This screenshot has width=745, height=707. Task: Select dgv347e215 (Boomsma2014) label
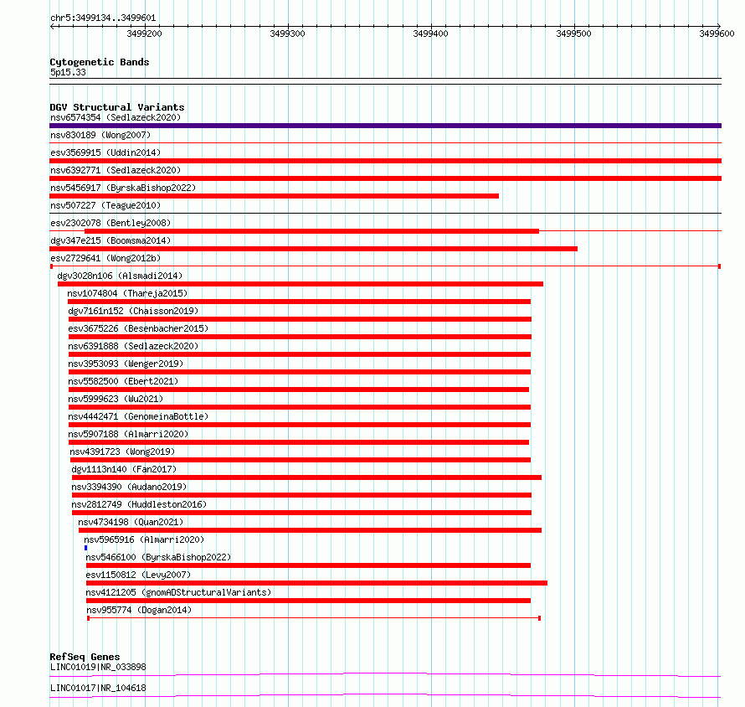coord(110,240)
